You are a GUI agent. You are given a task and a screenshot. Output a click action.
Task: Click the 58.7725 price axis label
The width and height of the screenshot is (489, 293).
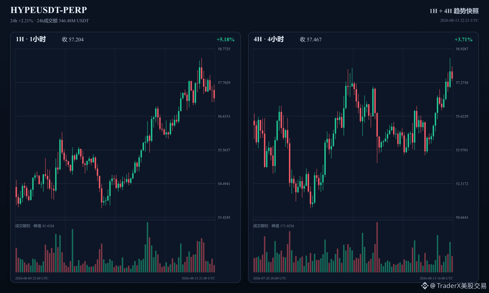point(224,49)
